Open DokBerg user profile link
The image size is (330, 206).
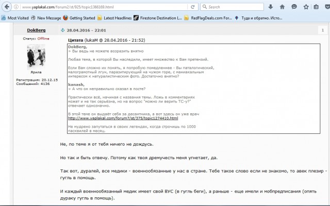point(36,30)
